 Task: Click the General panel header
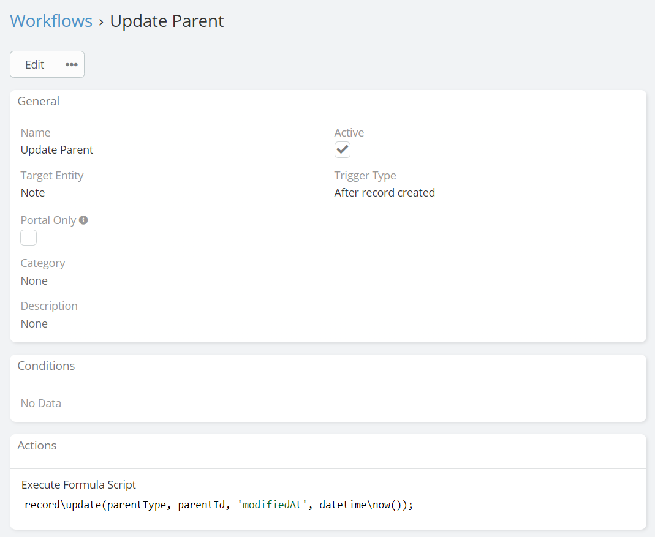click(39, 102)
